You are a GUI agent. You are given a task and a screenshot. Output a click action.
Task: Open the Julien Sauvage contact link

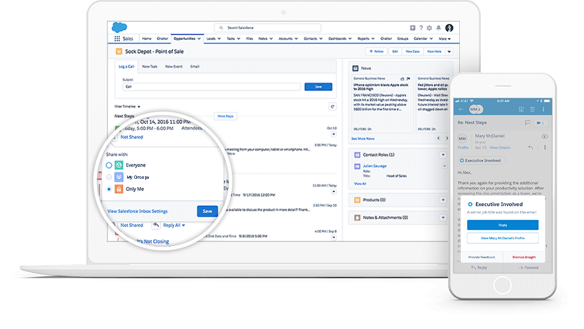click(x=375, y=166)
